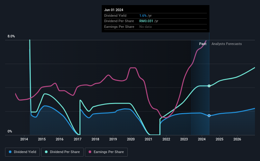Click the 8.0% y-axis label
This screenshot has width=260, height=161.
11,36
